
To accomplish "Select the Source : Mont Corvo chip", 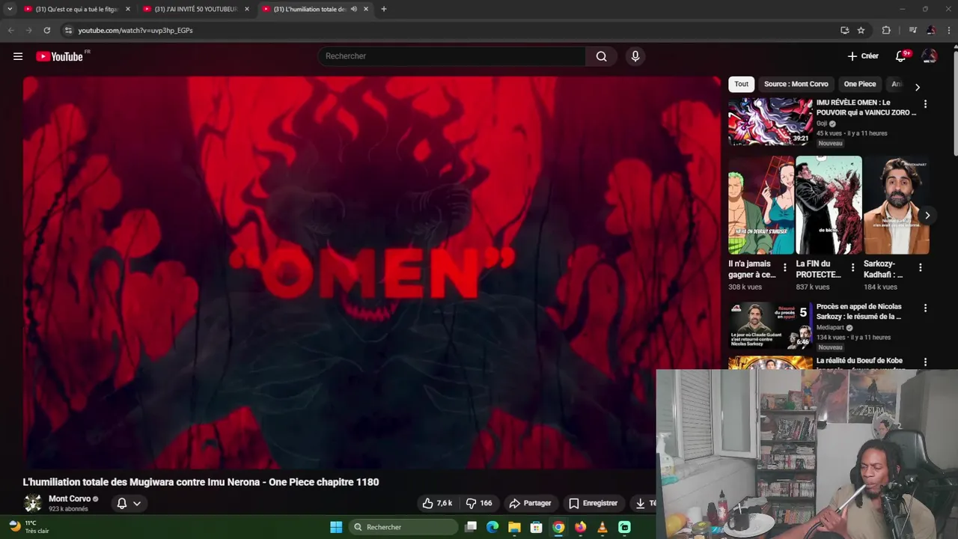I will 796,84.
